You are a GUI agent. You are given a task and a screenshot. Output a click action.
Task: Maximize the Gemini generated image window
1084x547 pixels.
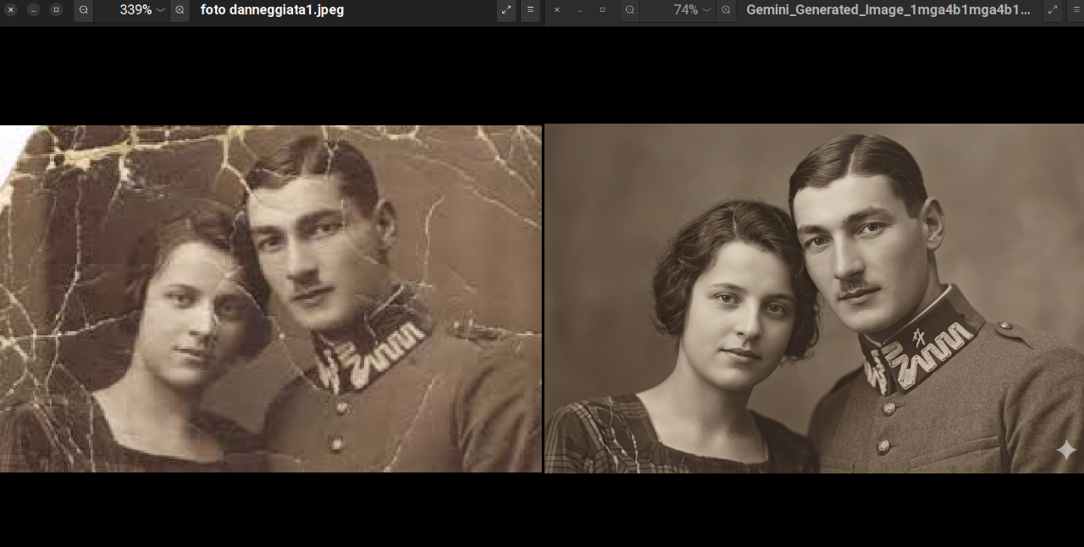(x=602, y=10)
